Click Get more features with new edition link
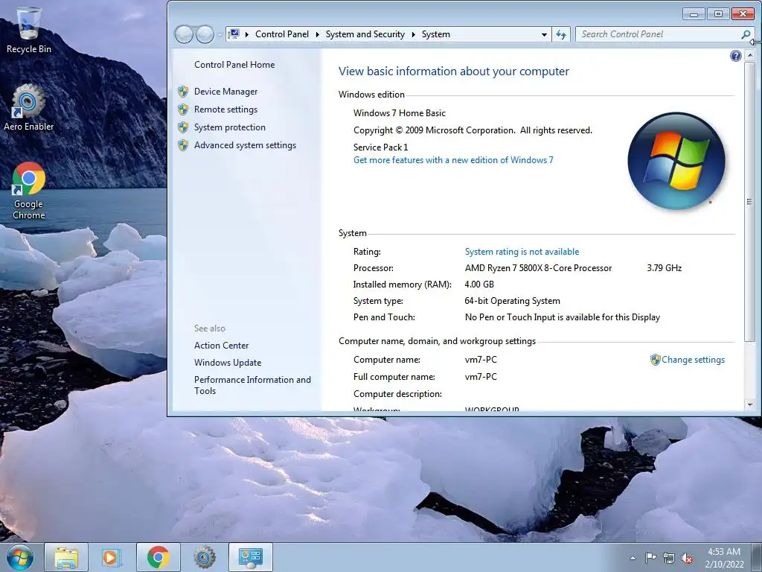Screen dimensions: 762x572 click(453, 160)
